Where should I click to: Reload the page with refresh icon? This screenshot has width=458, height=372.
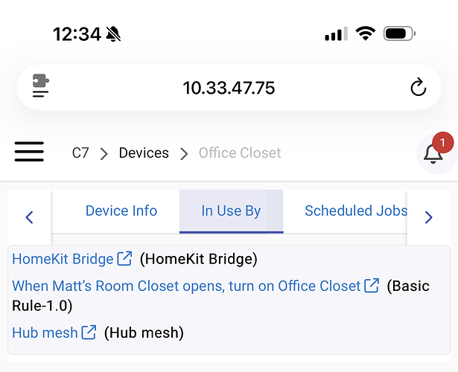(419, 87)
